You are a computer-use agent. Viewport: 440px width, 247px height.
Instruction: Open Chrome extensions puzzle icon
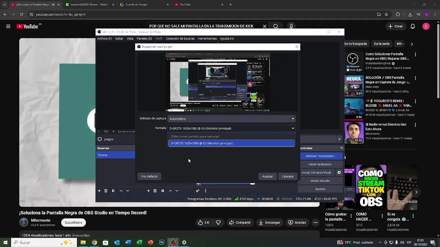(x=398, y=14)
